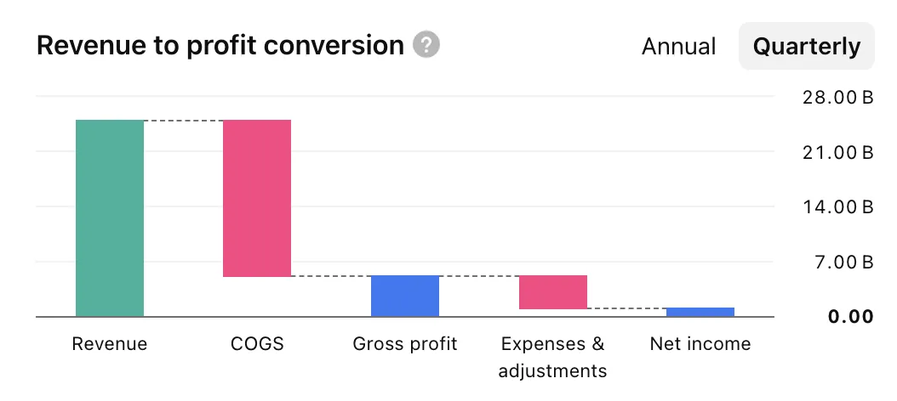
Task: Click the help question mark icon
Action: pos(426,45)
